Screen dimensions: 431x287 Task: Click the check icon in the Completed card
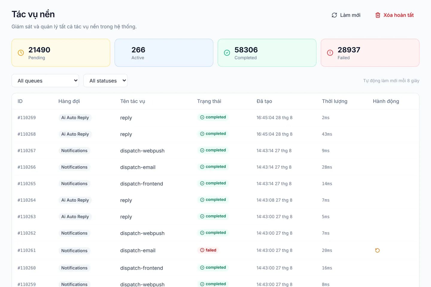coord(227,53)
